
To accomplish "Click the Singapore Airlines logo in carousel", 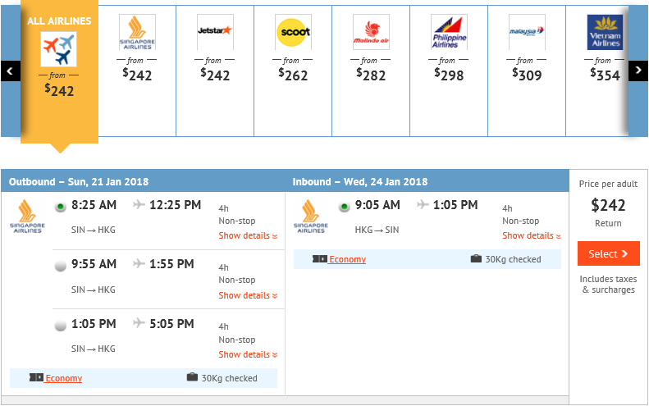I will 137,32.
